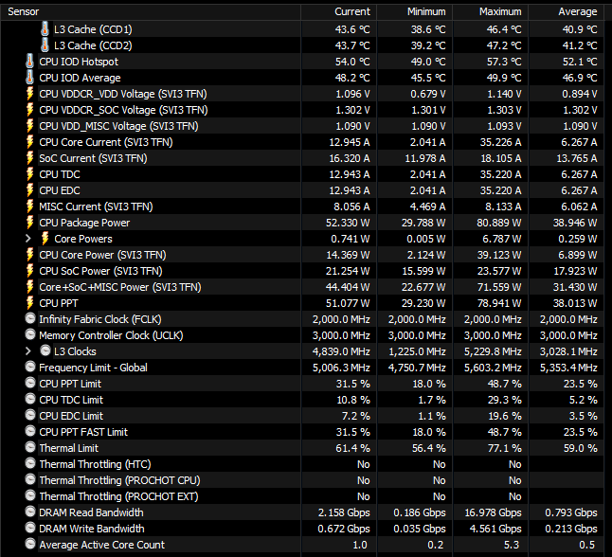
Task: Click the 4,839.0 MHz L3 Clocks value
Action: tap(341, 351)
